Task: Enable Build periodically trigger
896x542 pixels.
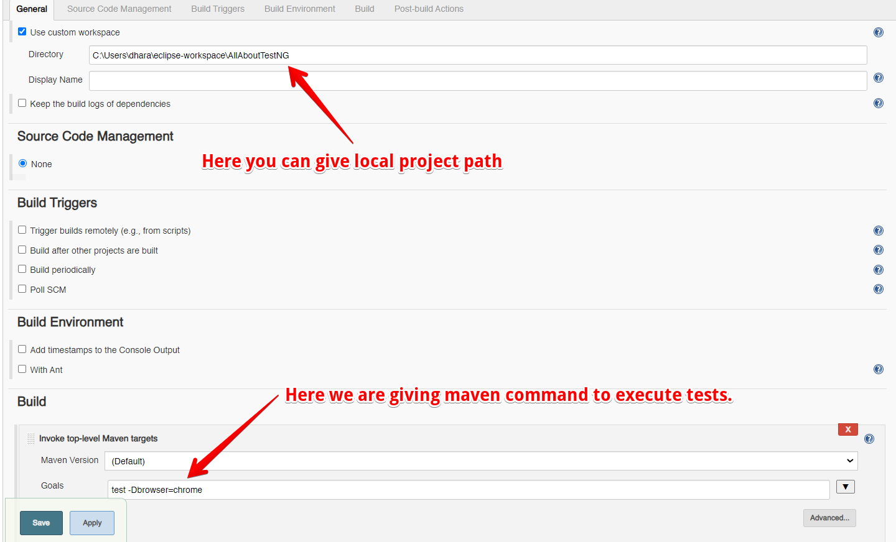Action: click(22, 269)
